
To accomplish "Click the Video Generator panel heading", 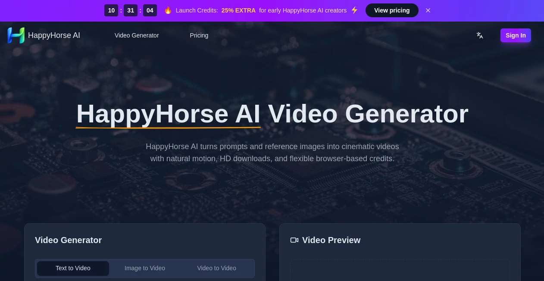I will click(69, 240).
